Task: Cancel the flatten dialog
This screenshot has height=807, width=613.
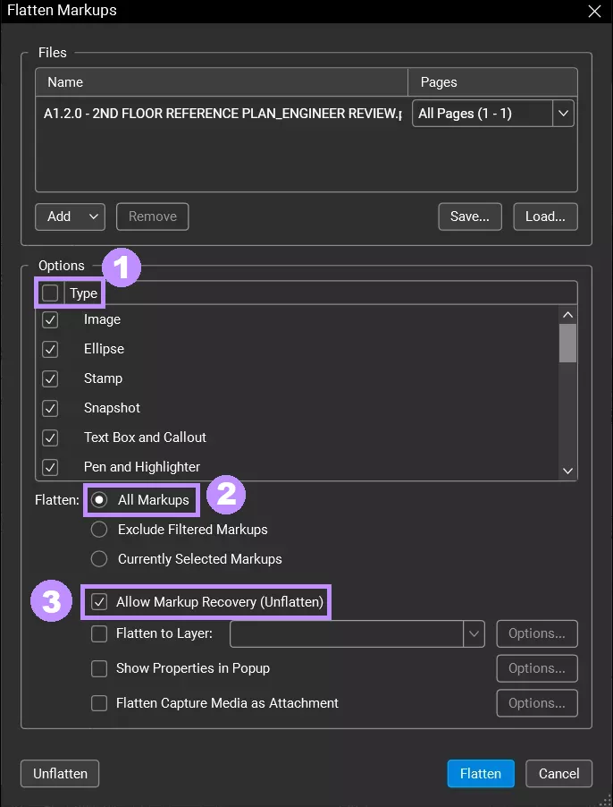Action: pos(558,774)
